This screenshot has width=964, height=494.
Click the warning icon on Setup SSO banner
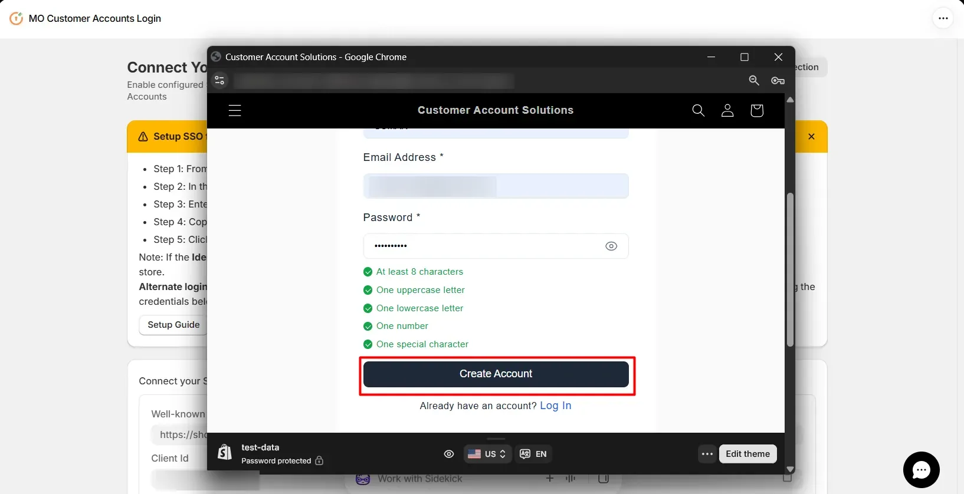(143, 137)
